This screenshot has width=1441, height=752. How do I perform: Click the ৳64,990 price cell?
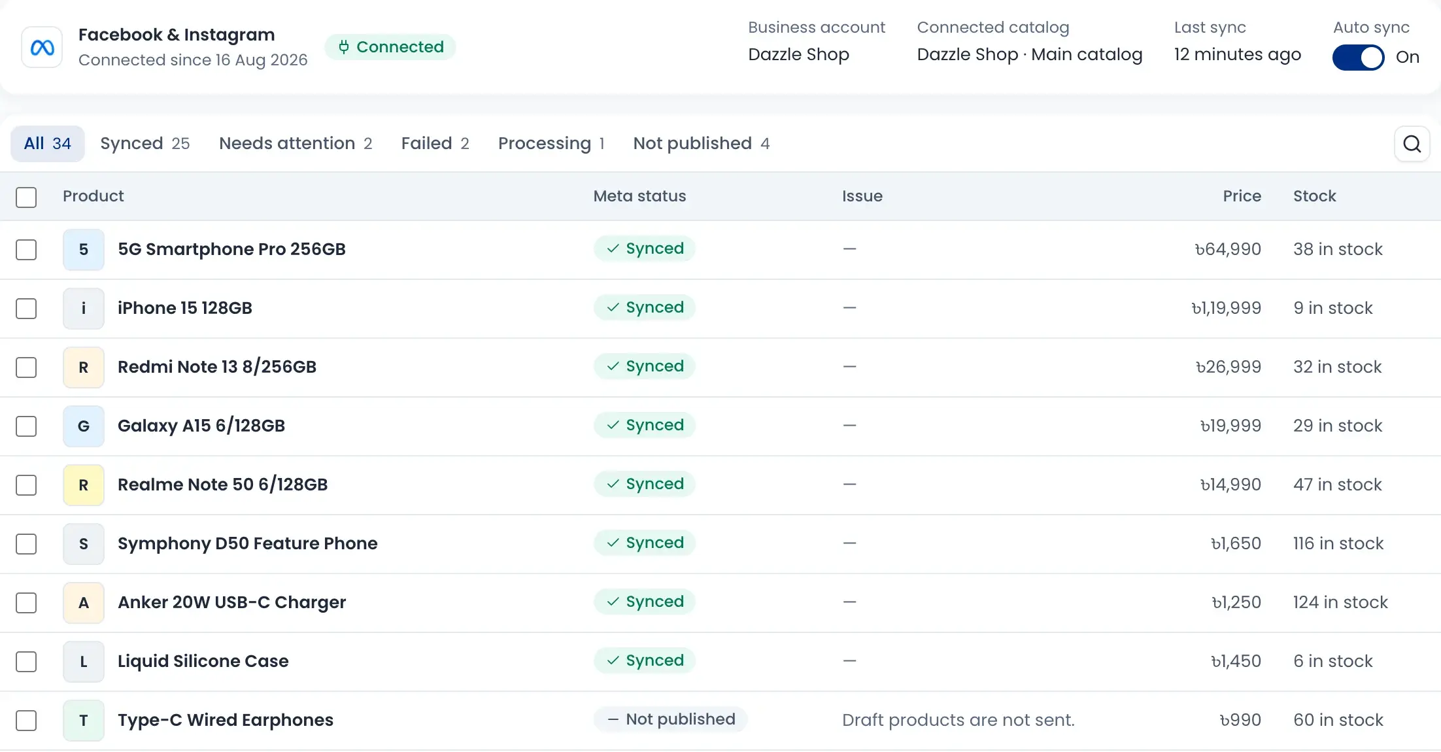click(1228, 249)
